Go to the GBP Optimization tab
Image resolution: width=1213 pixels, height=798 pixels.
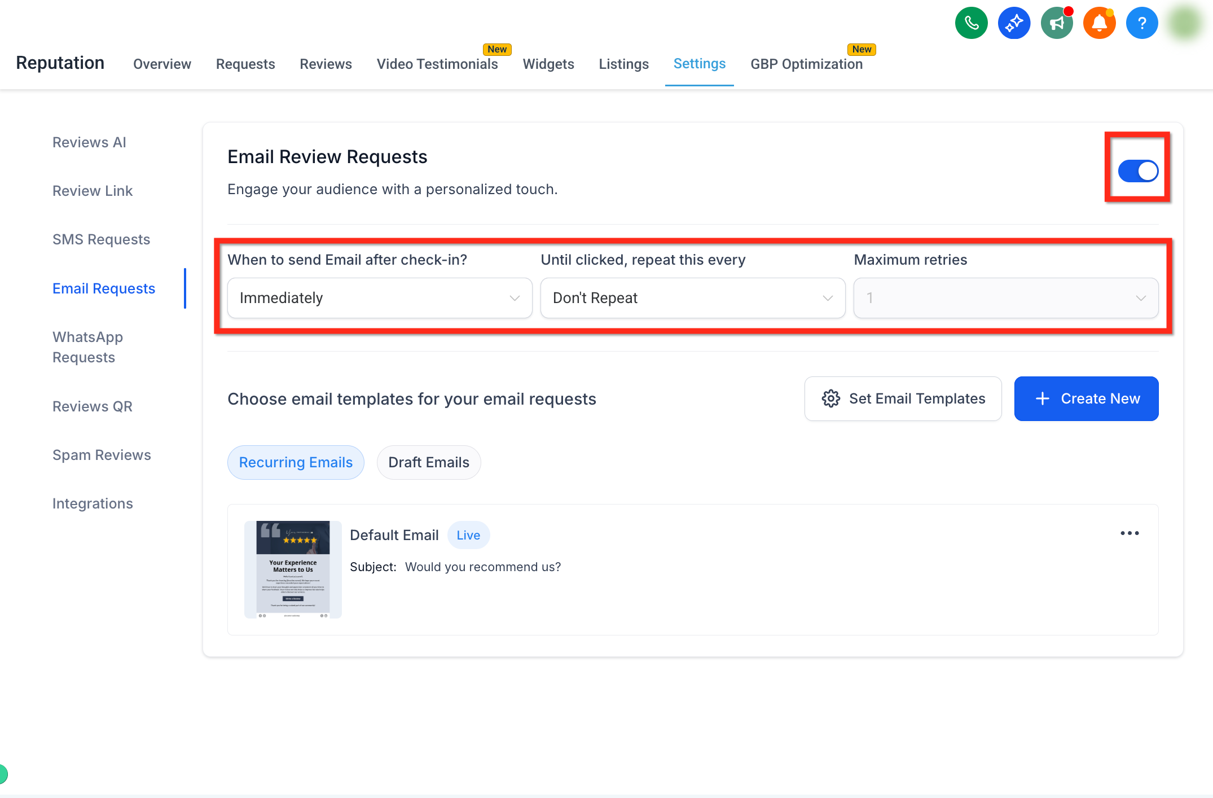point(806,64)
